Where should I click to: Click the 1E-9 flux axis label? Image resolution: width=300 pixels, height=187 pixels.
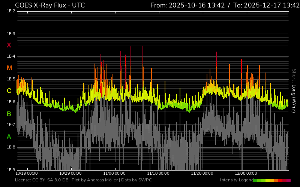11,170
